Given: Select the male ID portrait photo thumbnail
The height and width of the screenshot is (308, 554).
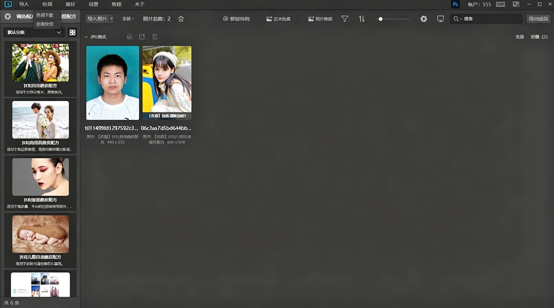Looking at the screenshot, I should 113,83.
